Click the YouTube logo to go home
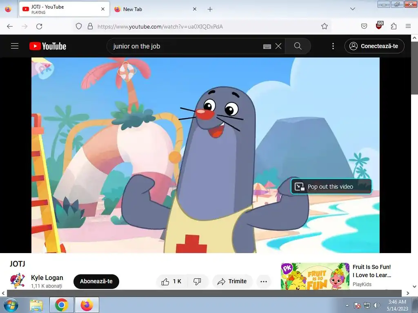The image size is (418, 313). click(x=48, y=46)
